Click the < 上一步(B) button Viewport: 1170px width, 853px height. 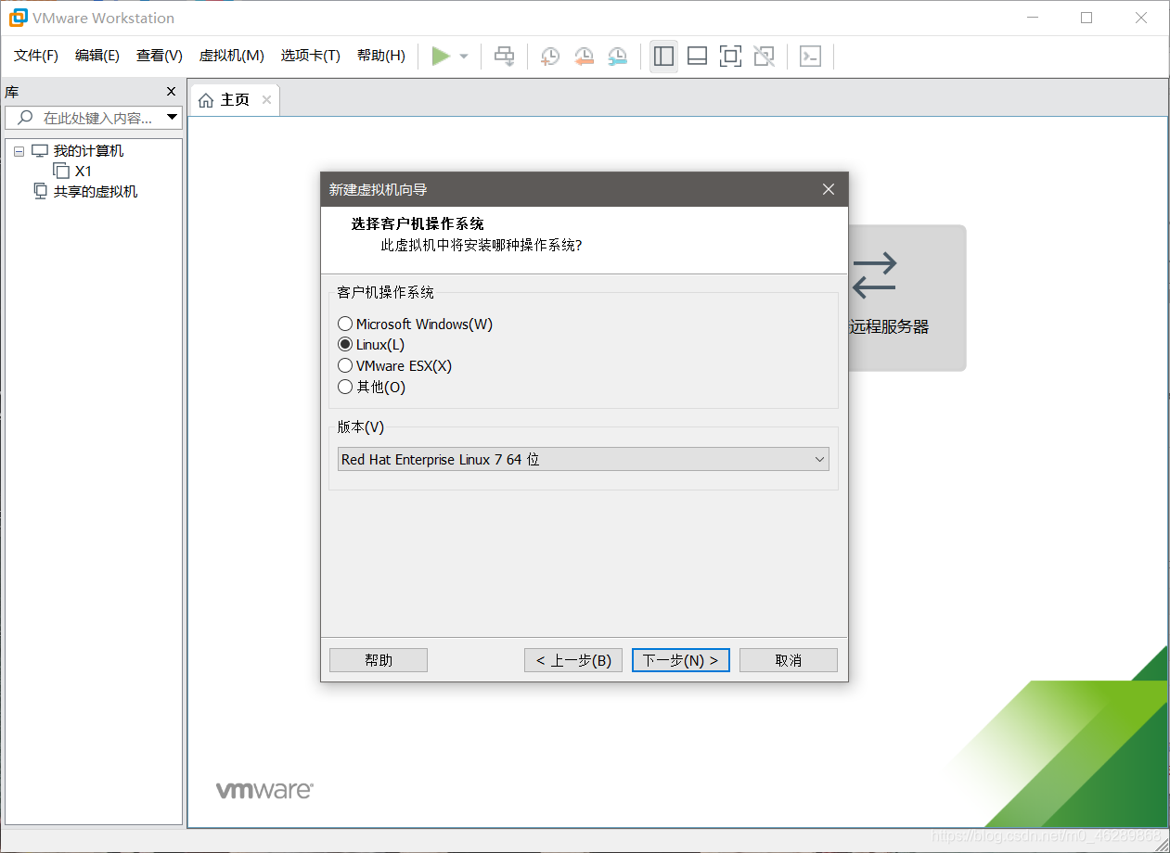[573, 660]
